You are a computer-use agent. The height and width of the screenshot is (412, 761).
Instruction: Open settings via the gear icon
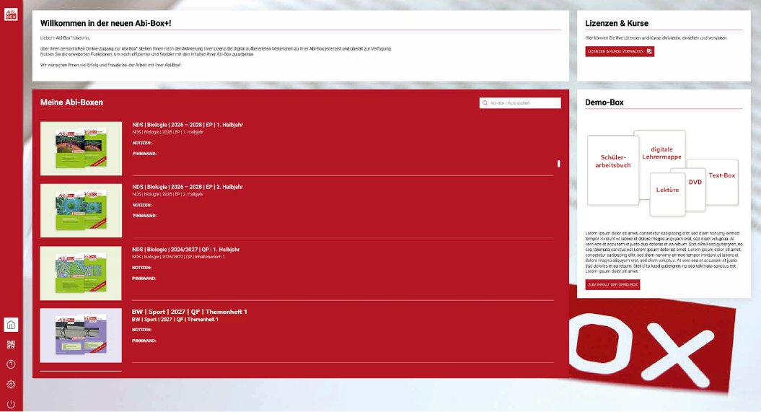pyautogui.click(x=11, y=384)
